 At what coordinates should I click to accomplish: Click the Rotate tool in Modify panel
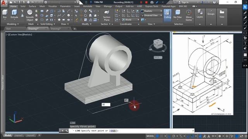86,15
